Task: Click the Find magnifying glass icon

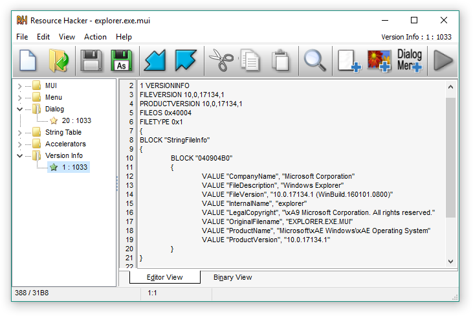Action: point(315,61)
